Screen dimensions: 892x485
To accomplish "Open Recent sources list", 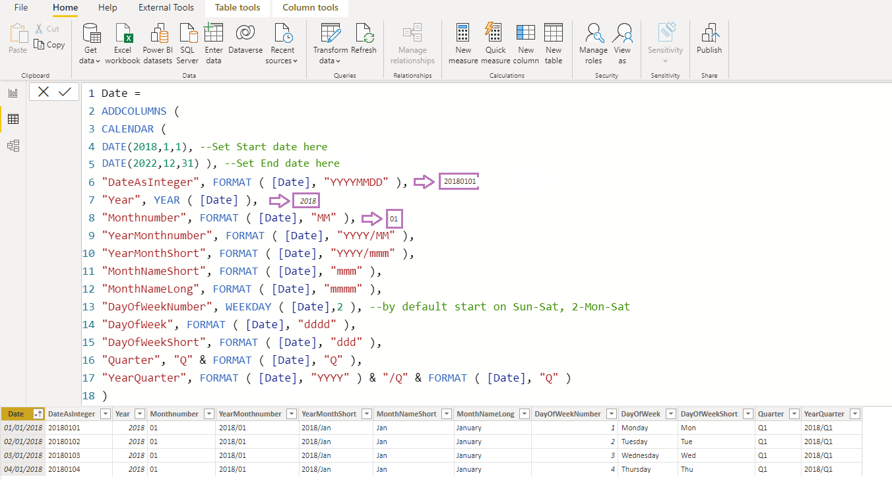I will coord(282,43).
